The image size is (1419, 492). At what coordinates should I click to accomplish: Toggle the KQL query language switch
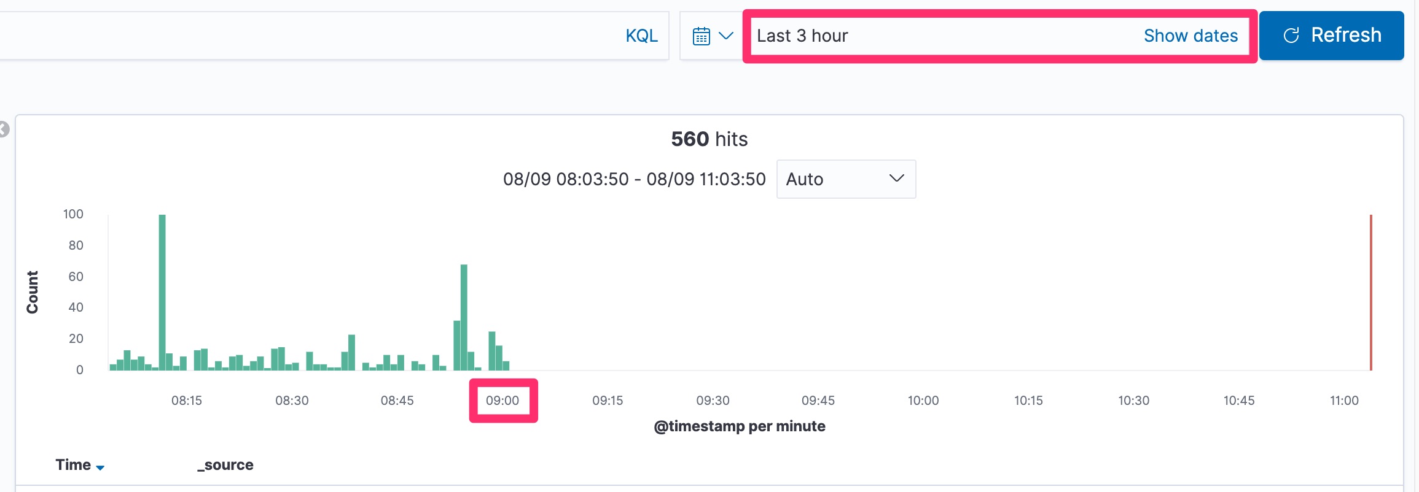pos(641,36)
